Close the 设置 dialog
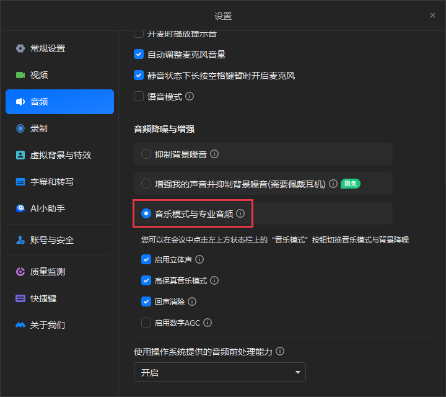 [x=432, y=16]
